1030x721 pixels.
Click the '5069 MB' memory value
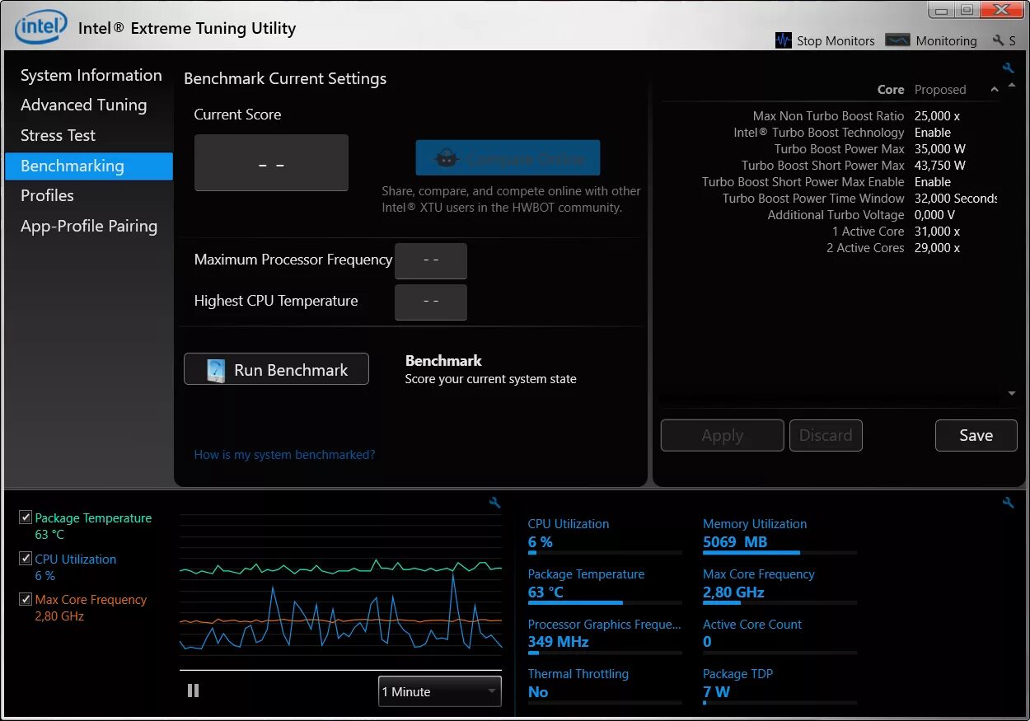click(735, 542)
